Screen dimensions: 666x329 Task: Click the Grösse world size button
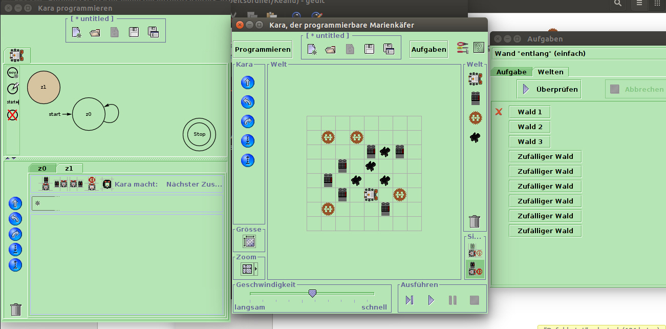[x=249, y=241]
